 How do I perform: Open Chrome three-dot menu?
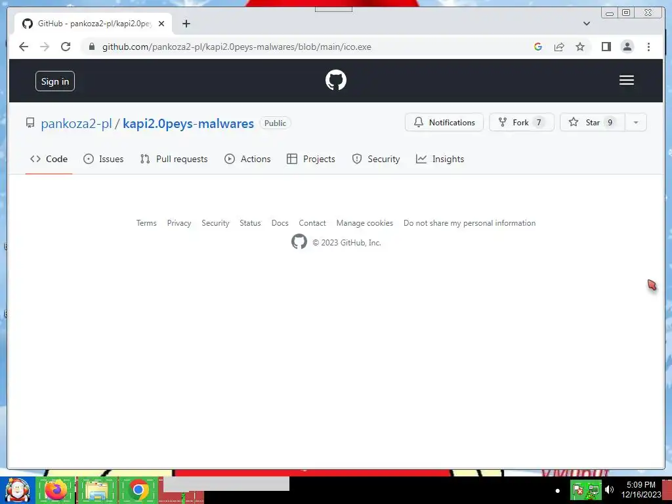click(648, 47)
